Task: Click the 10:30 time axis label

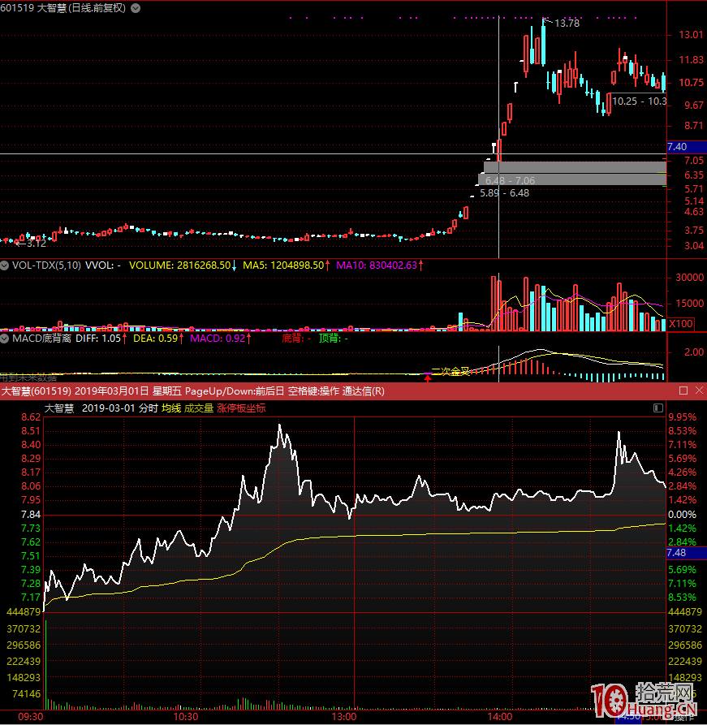Action: [186, 717]
